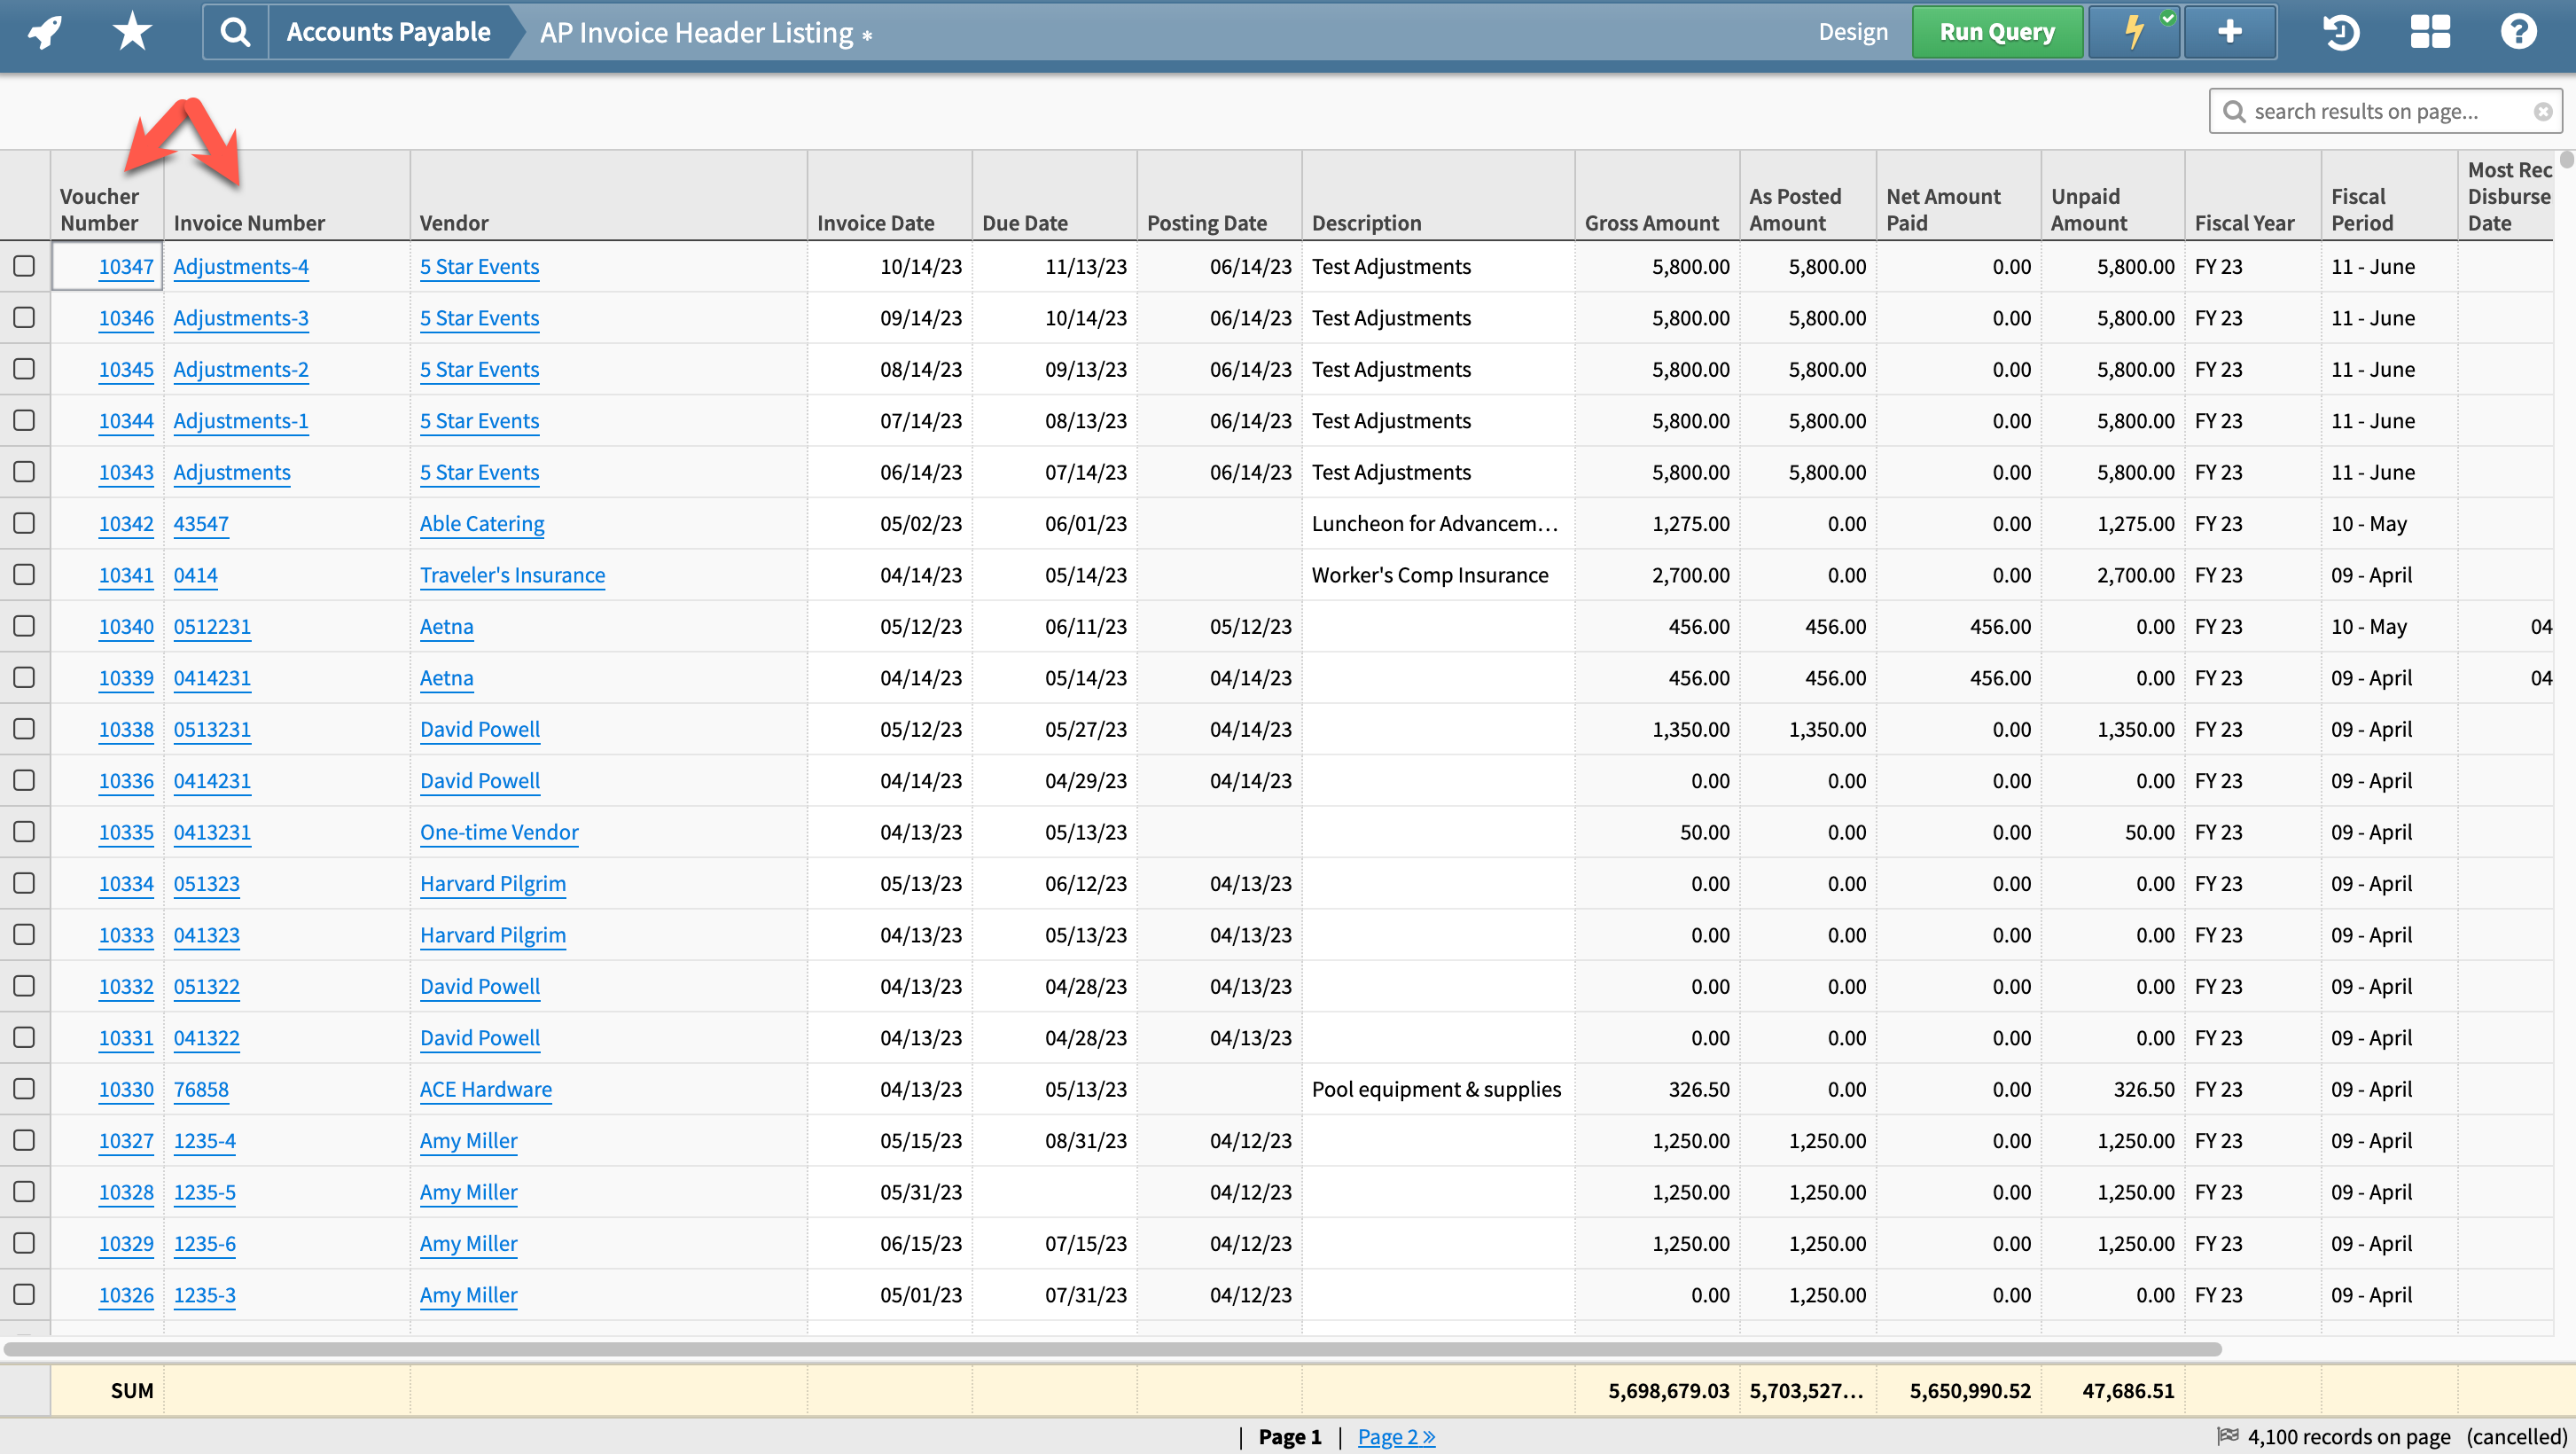The height and width of the screenshot is (1454, 2576).
Task: Open the ACE Hardware vendor link
Action: pyautogui.click(x=485, y=1089)
